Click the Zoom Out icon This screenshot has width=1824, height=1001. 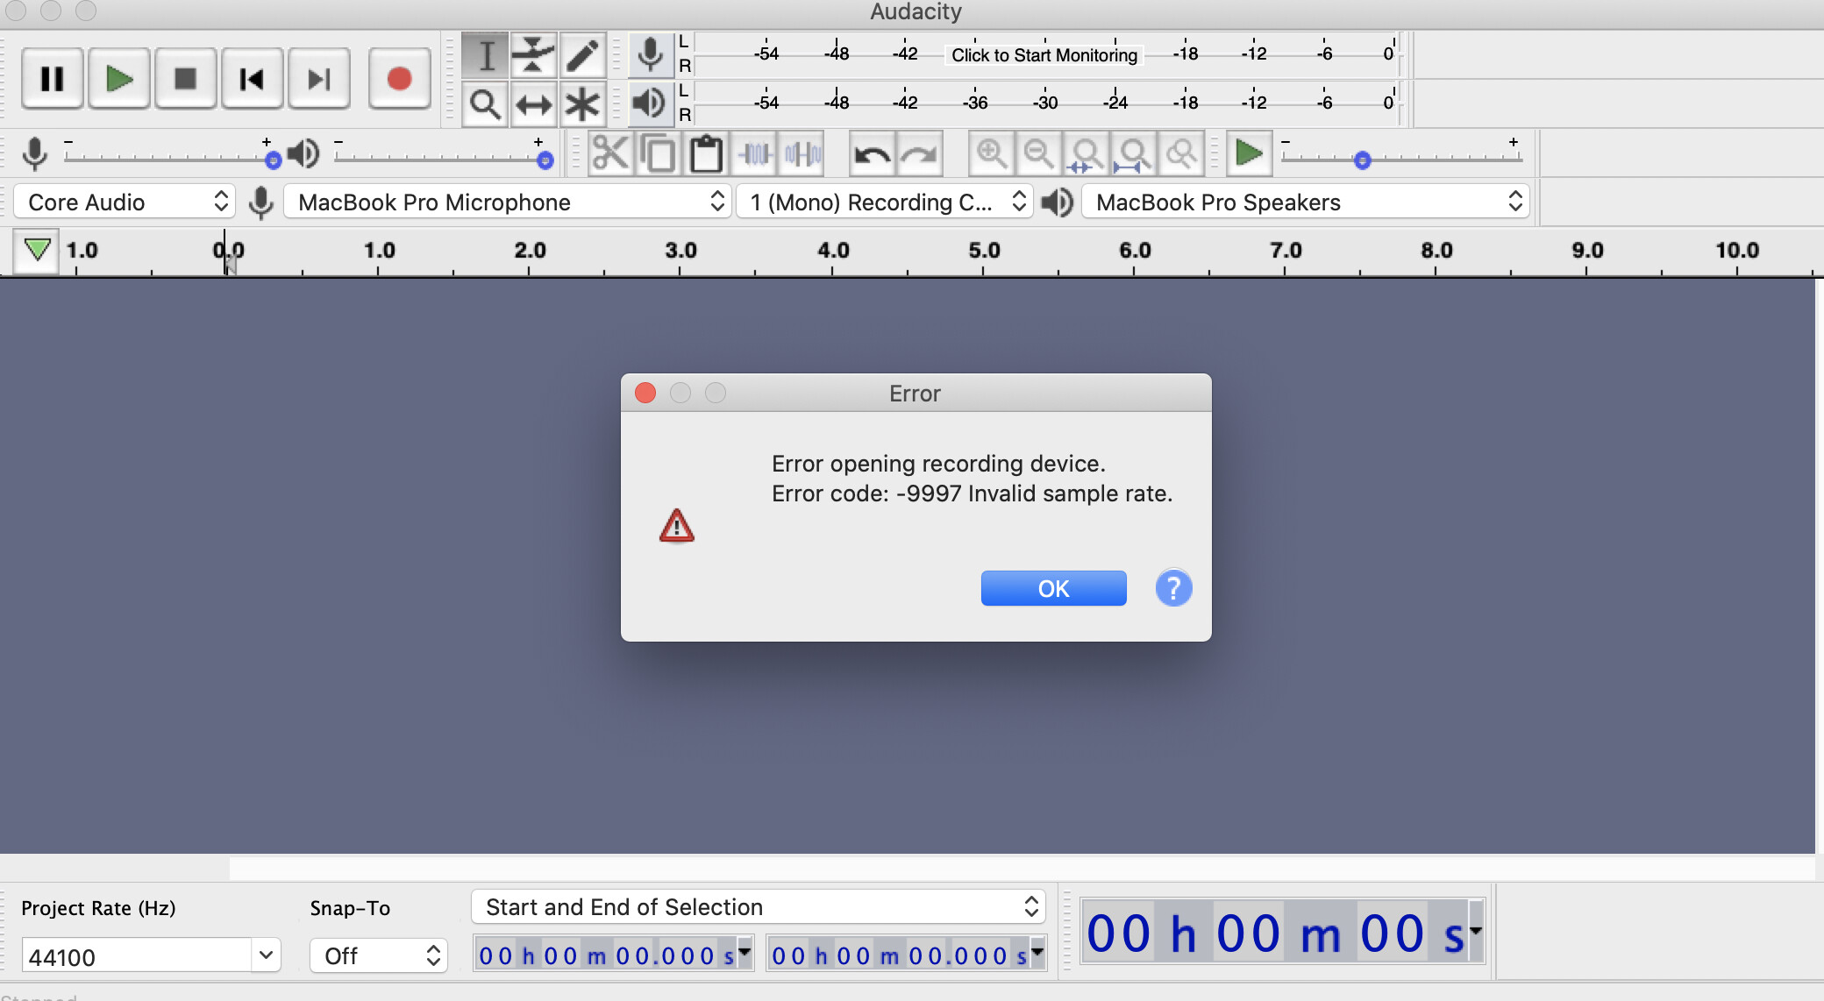(x=1039, y=154)
